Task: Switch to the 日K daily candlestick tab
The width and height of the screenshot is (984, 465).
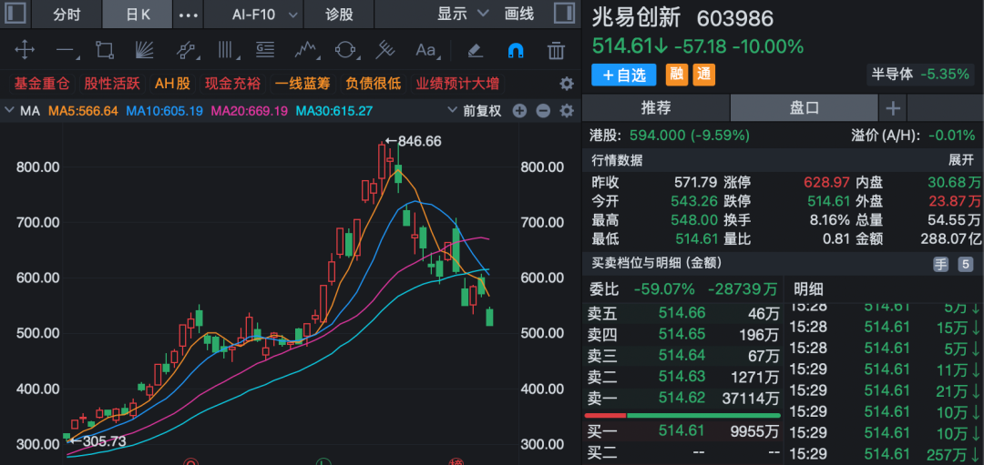Action: [x=138, y=15]
